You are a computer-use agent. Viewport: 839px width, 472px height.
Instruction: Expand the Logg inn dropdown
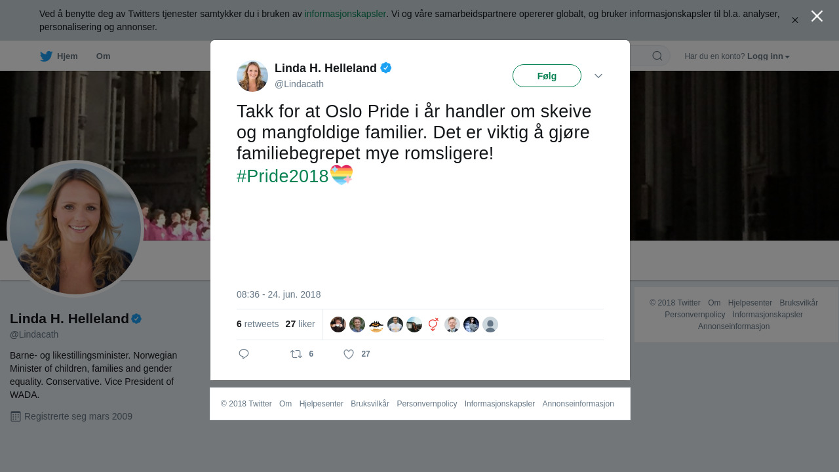[768, 56]
